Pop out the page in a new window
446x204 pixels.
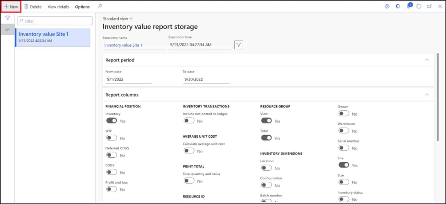429,6
